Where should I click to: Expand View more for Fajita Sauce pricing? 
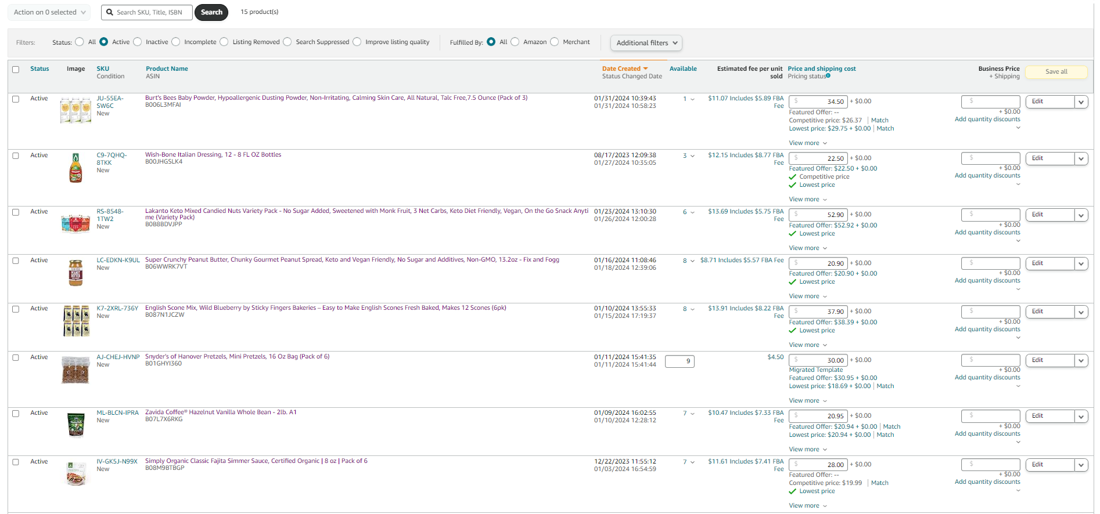tap(808, 506)
